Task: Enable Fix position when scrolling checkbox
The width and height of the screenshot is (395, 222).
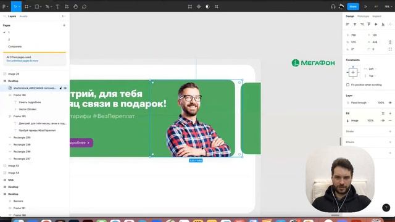Action: pos(347,85)
